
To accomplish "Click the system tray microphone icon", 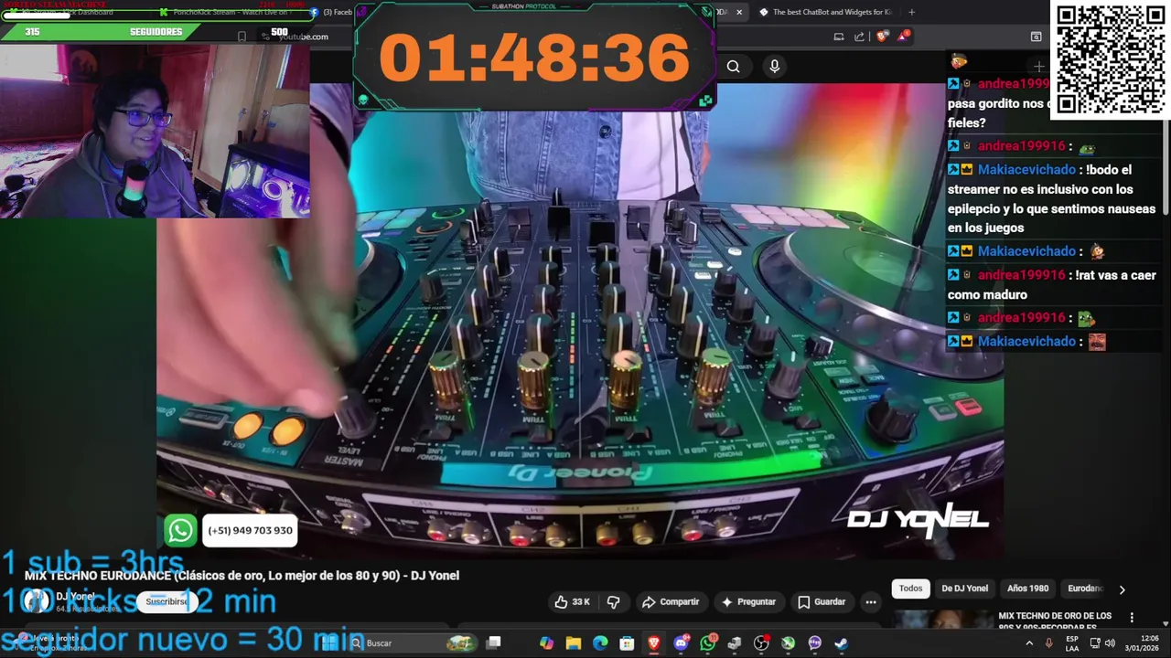I will coord(1048,643).
